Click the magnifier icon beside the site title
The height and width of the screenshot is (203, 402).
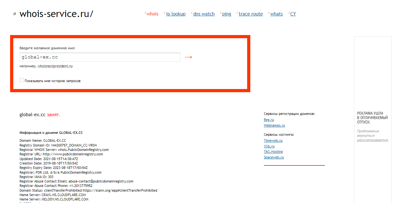click(15, 14)
